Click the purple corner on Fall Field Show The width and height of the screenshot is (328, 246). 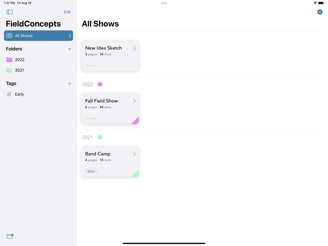tap(136, 121)
